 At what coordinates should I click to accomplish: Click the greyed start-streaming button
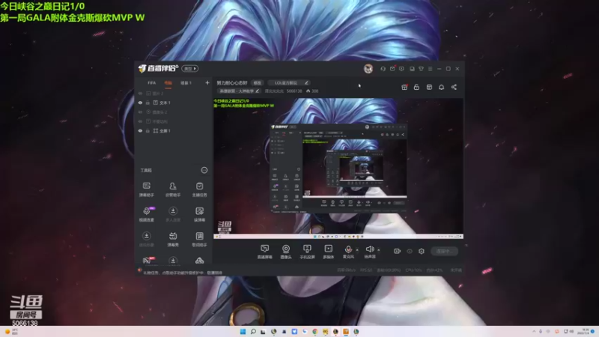[x=444, y=251]
